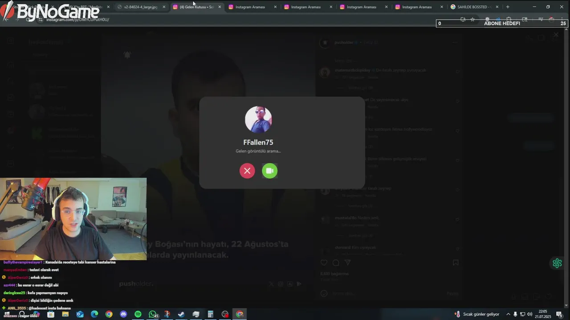This screenshot has width=570, height=320.
Task: Share the post with the paper plane icon
Action: [x=348, y=263]
